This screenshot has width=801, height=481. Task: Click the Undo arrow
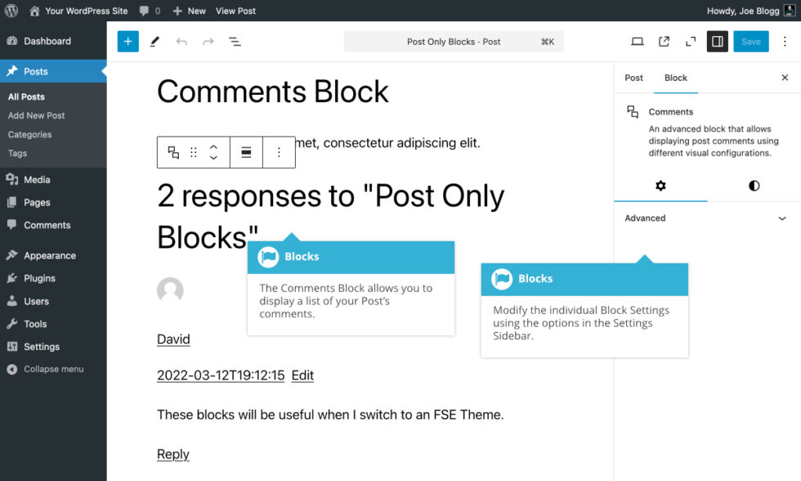(x=181, y=42)
